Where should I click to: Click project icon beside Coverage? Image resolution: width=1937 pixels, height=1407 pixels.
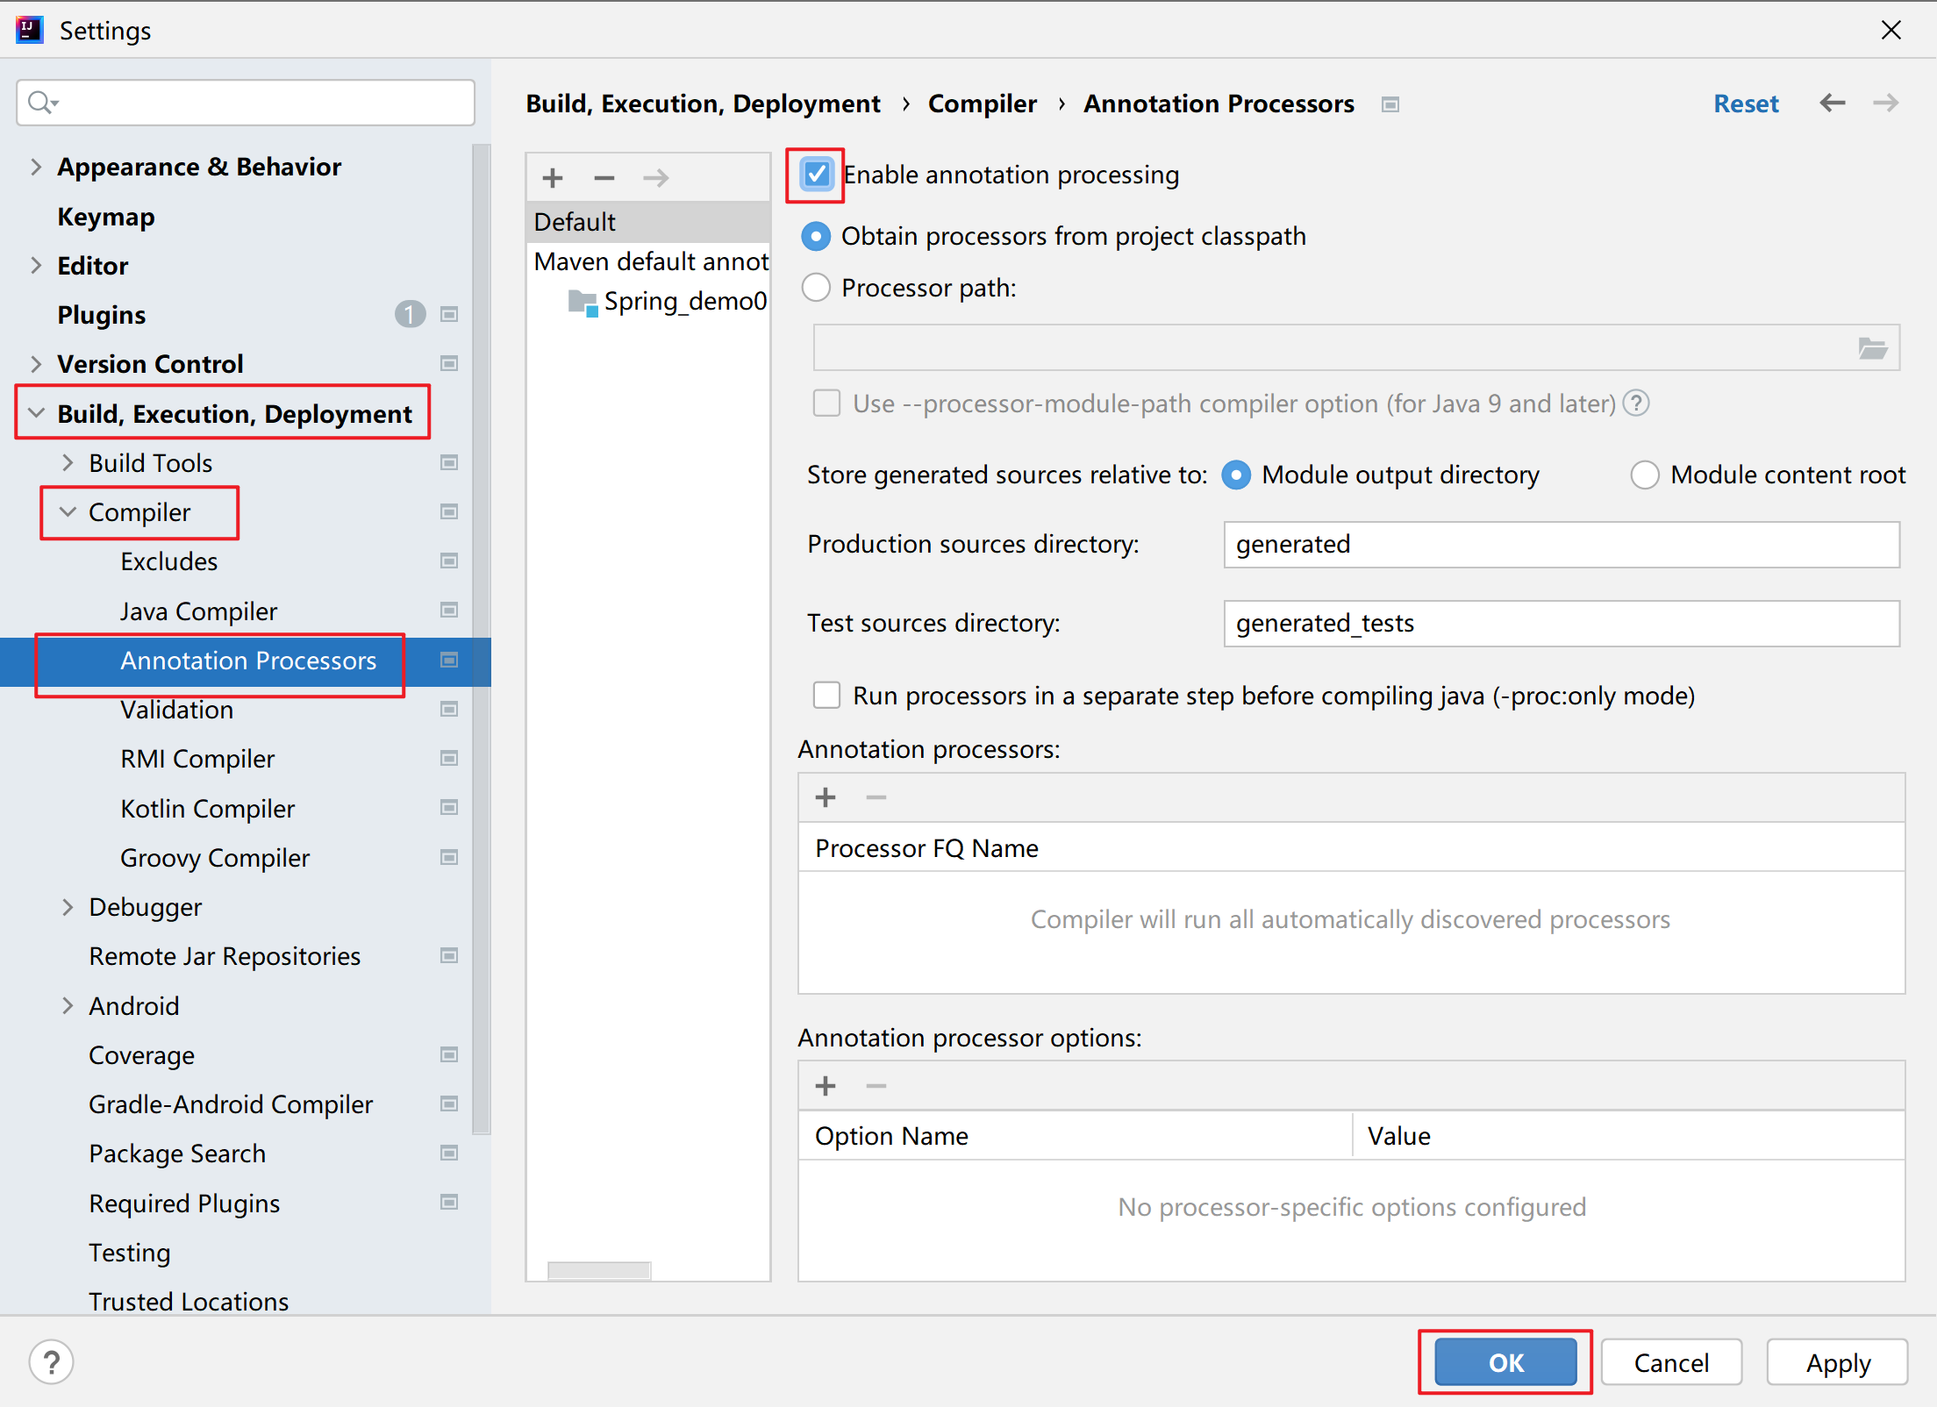click(x=449, y=1054)
